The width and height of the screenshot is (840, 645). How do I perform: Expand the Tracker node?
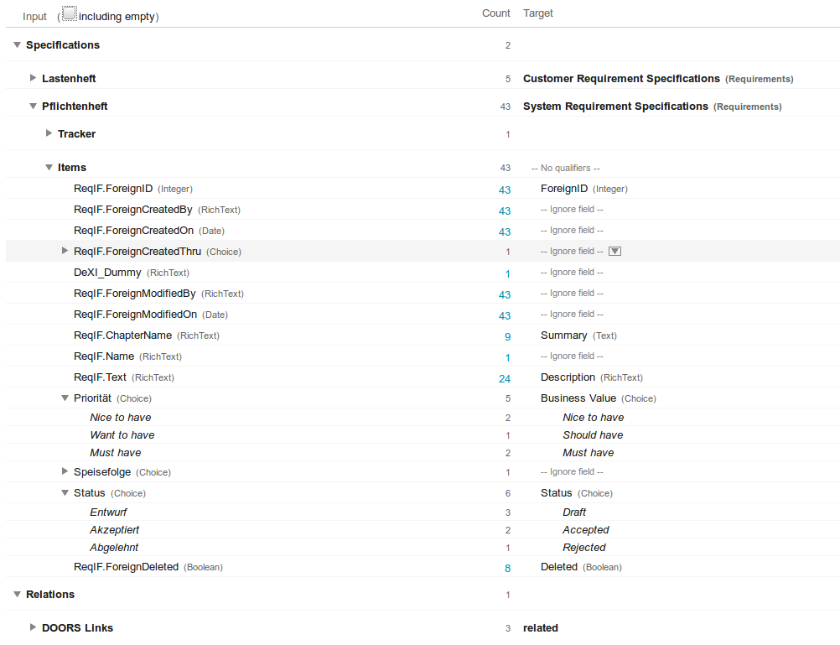tap(49, 133)
